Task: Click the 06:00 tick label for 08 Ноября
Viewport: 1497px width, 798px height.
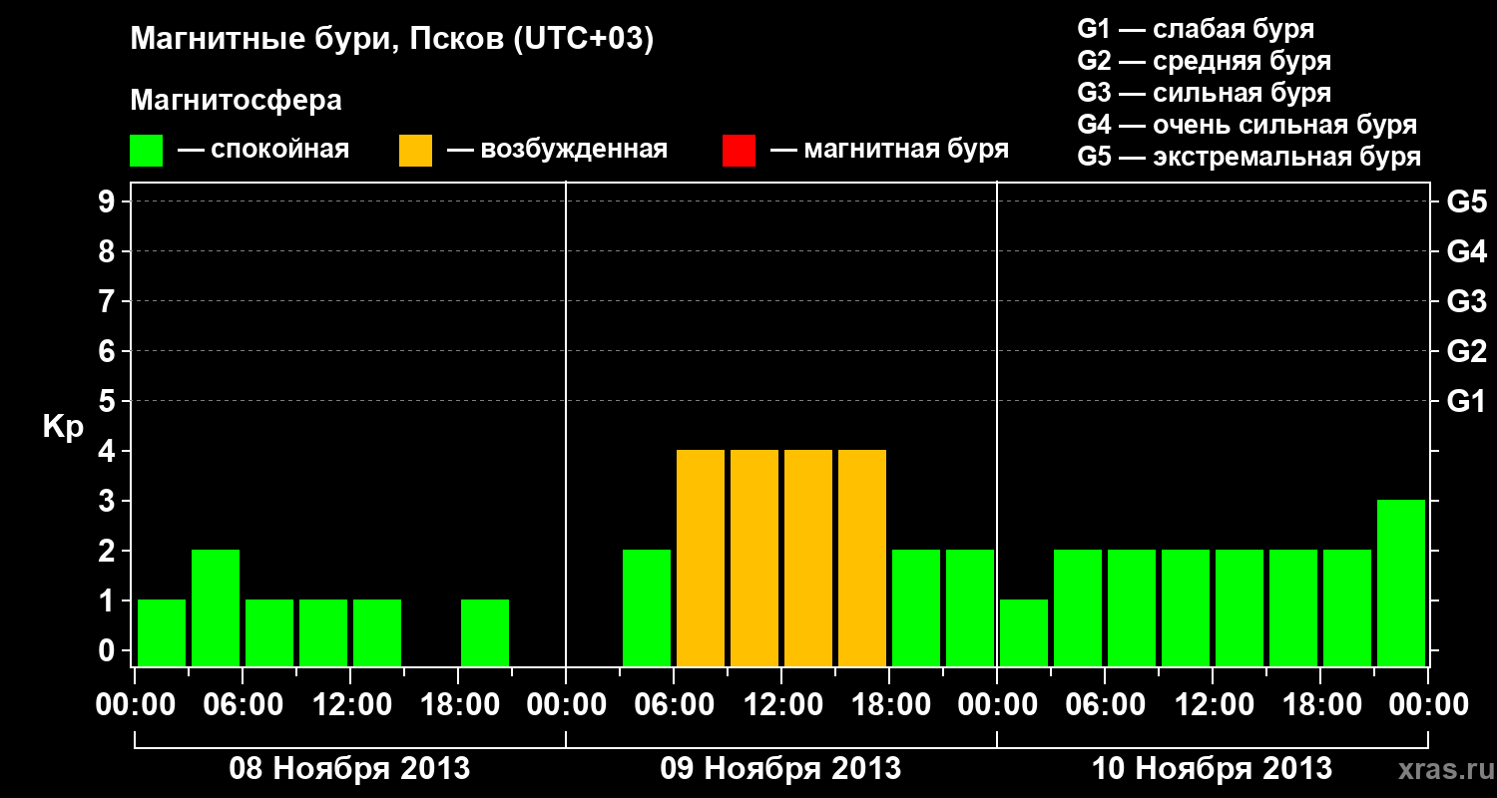Action: click(243, 704)
